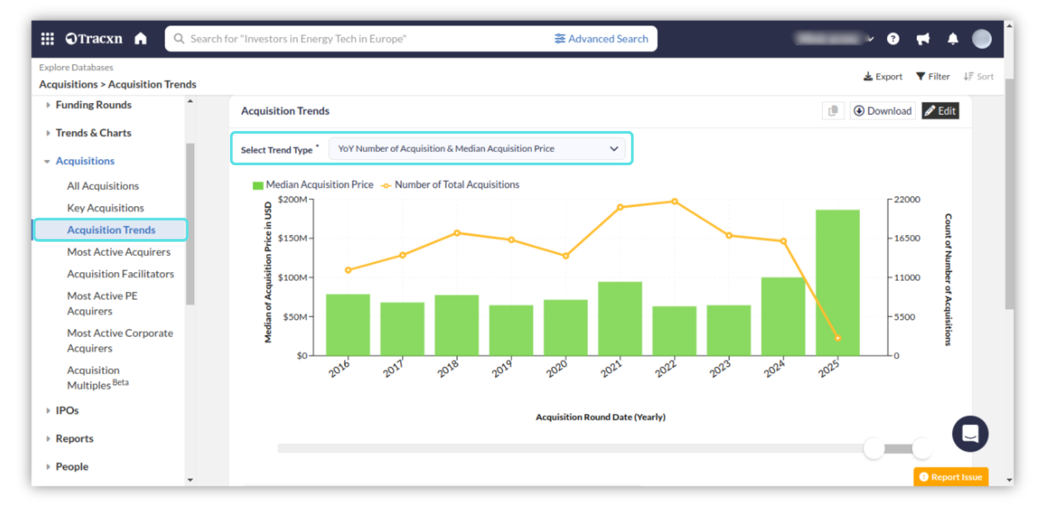Open user profile avatar
The height and width of the screenshot is (505, 1057).
click(981, 39)
